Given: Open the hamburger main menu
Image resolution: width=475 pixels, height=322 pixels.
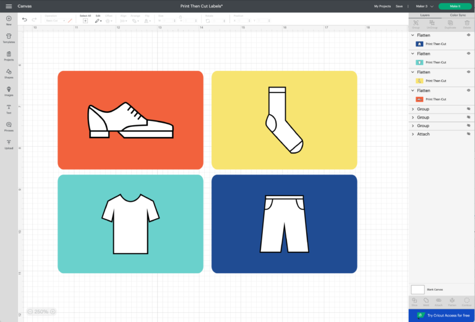Looking at the screenshot, I should pyautogui.click(x=9, y=6).
